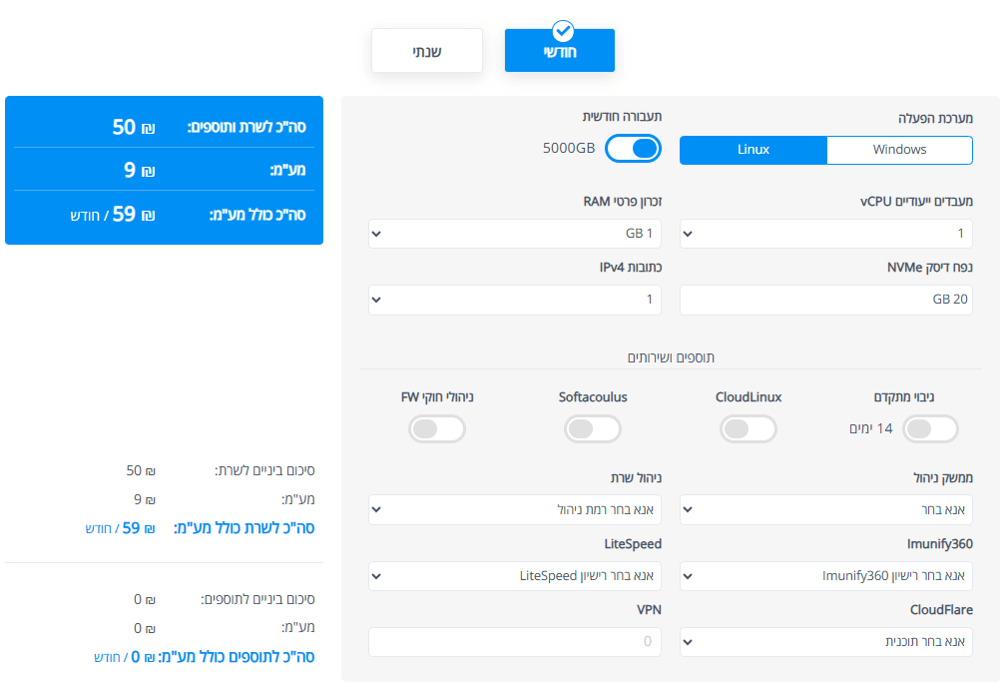Click the NVMe disk size field showing 20 GB

[x=825, y=300]
